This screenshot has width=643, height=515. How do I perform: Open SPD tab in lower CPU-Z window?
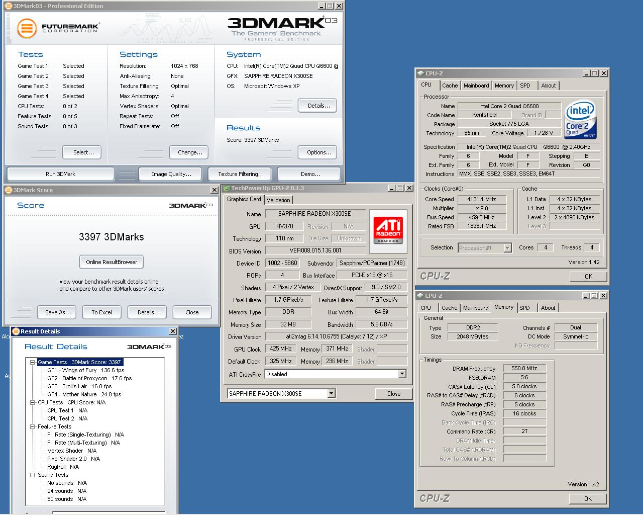point(524,308)
